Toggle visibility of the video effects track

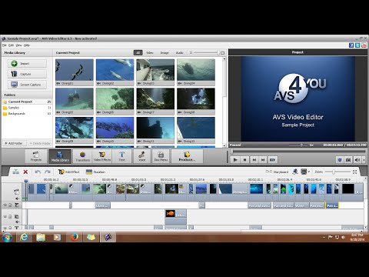point(5,205)
